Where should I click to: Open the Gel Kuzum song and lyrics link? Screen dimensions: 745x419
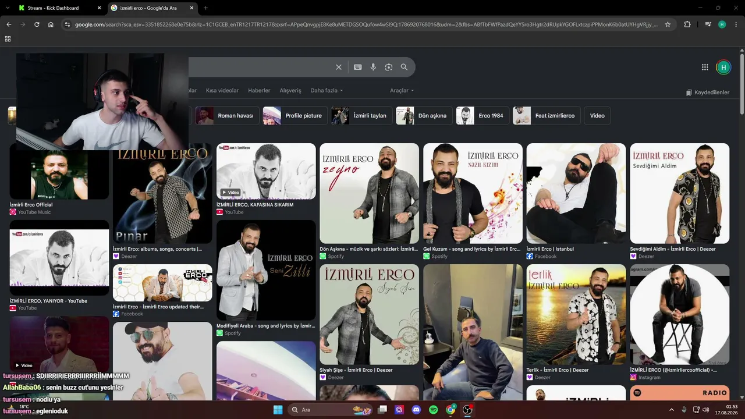coord(472,249)
